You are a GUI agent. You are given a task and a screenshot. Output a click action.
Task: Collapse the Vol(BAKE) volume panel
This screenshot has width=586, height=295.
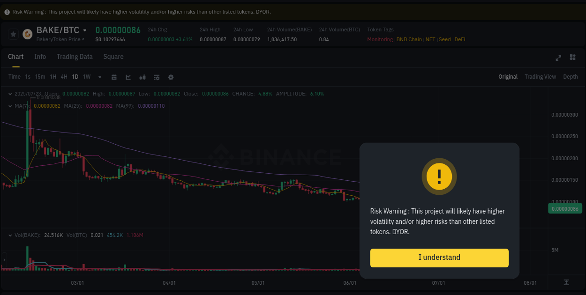tap(10, 235)
